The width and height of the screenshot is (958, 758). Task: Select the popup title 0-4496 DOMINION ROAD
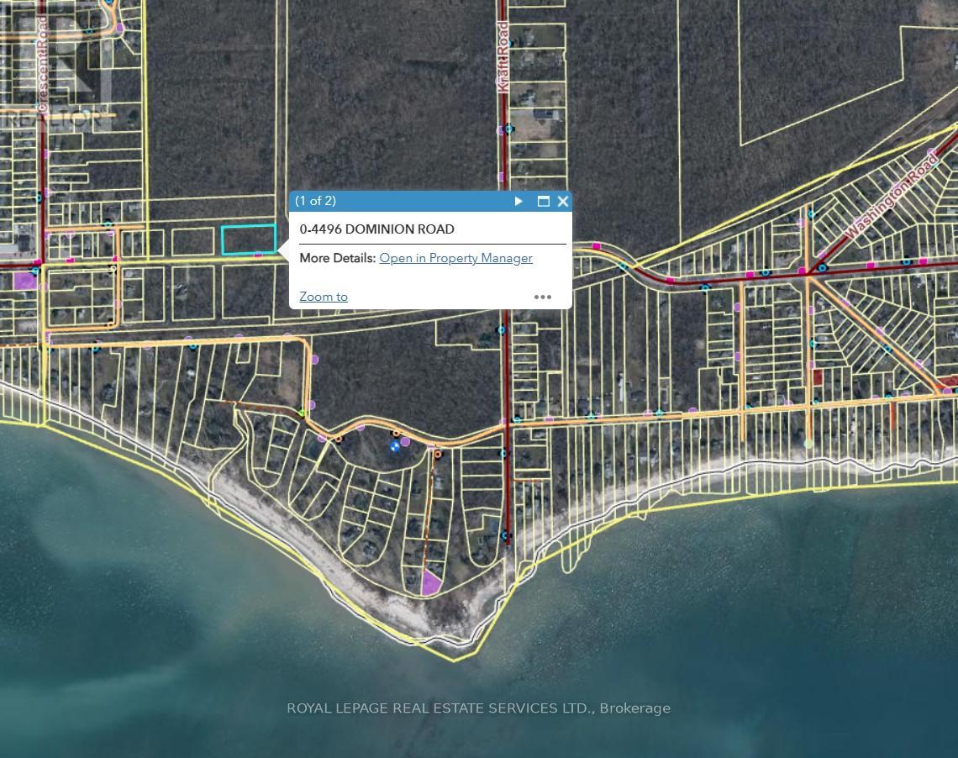(x=376, y=229)
